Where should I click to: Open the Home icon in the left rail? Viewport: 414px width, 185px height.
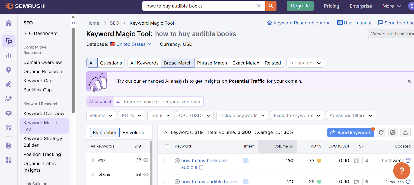9,23
